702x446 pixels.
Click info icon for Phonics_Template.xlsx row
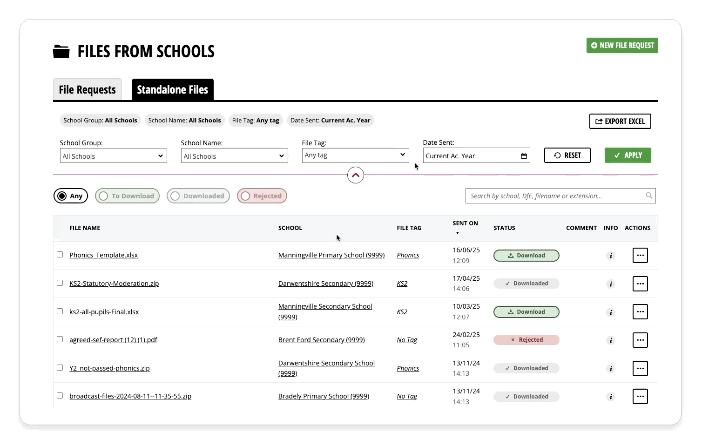tap(611, 256)
